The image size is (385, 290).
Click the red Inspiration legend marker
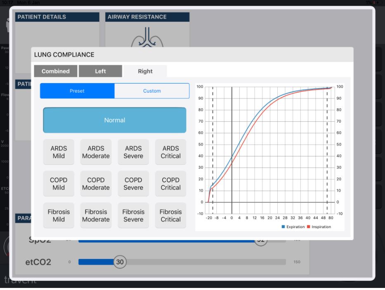[x=308, y=227]
